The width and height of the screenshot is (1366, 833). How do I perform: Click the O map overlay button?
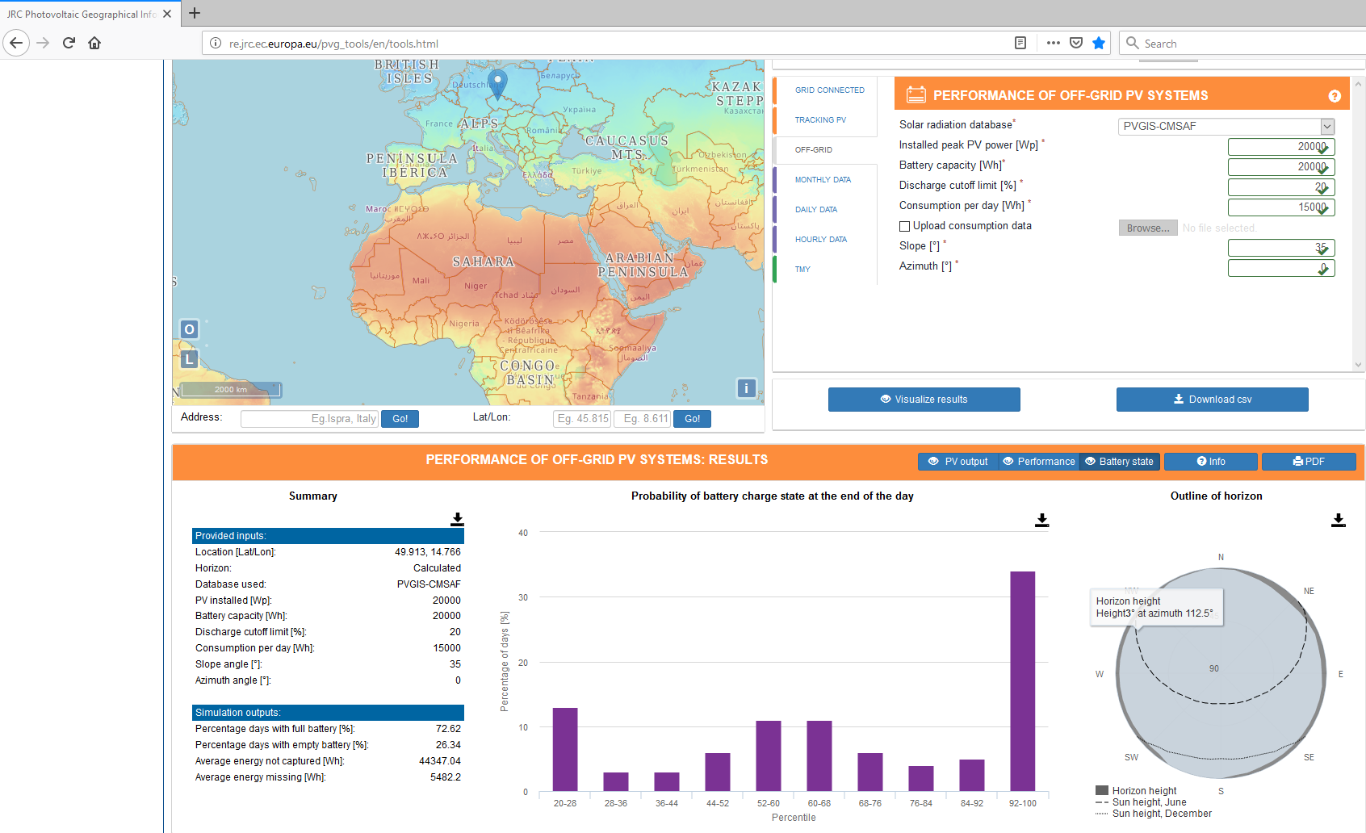tap(189, 329)
